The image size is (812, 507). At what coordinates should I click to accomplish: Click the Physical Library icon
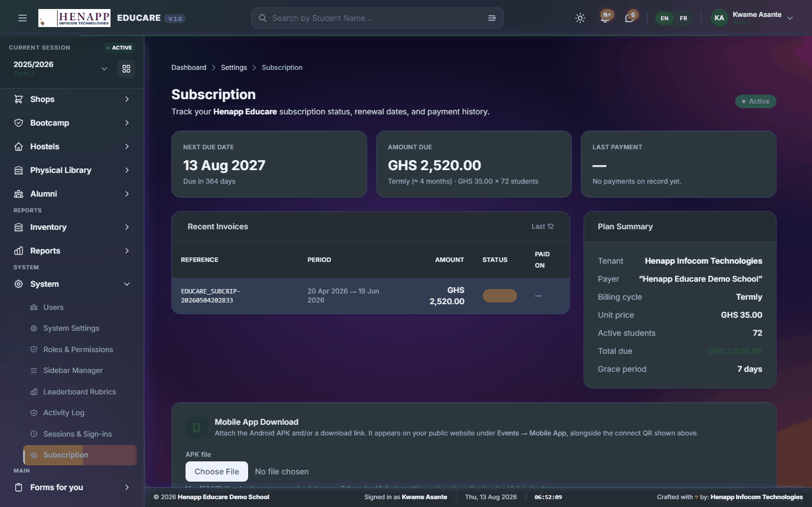pyautogui.click(x=19, y=170)
